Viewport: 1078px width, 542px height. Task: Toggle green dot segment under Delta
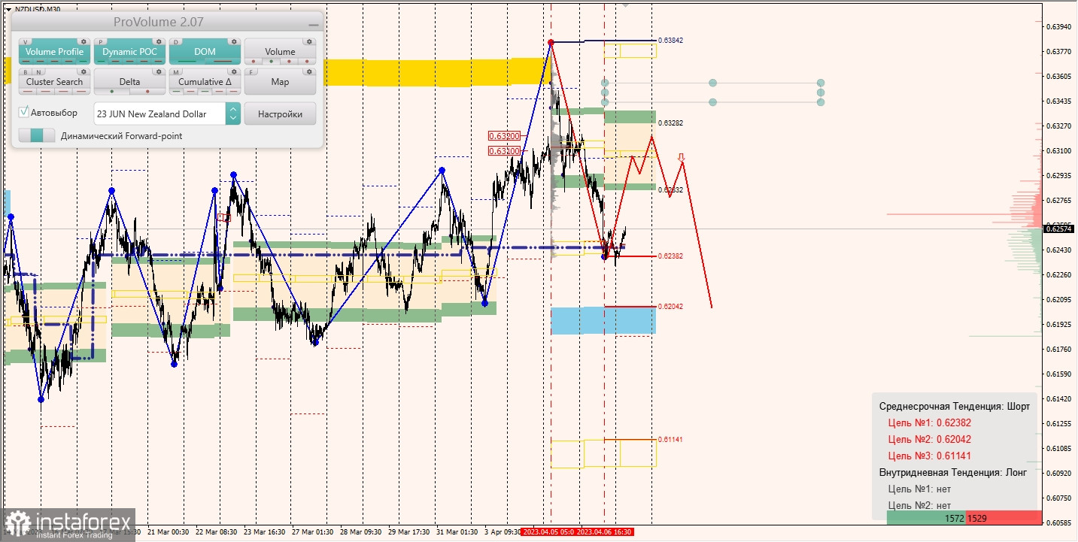tap(112, 92)
